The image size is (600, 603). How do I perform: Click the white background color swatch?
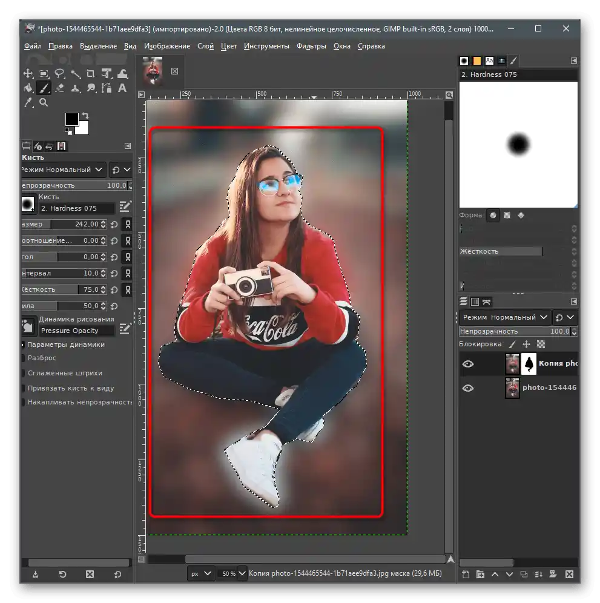point(84,130)
